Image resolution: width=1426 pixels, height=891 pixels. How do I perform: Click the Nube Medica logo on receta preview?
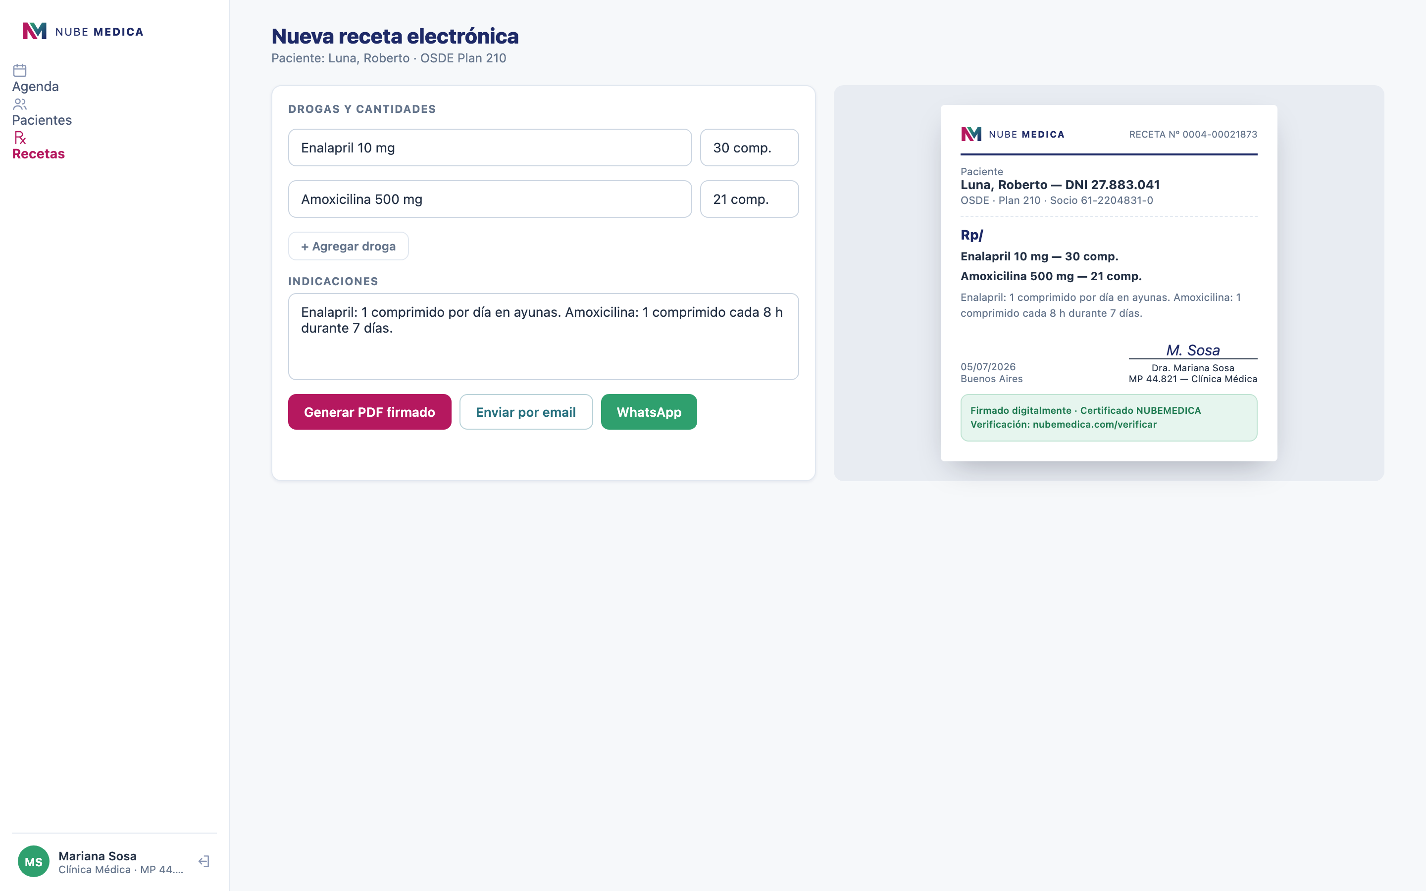click(x=1013, y=134)
